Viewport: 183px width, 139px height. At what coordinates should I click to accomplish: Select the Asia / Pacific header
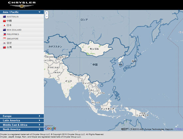(22, 12)
